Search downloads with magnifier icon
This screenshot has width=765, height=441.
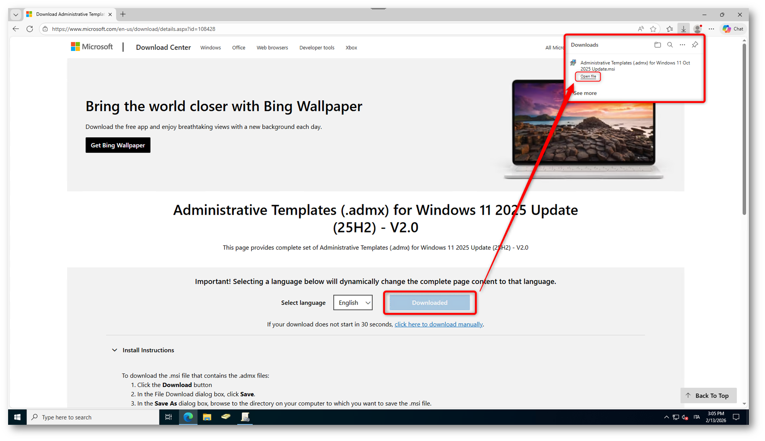point(670,45)
